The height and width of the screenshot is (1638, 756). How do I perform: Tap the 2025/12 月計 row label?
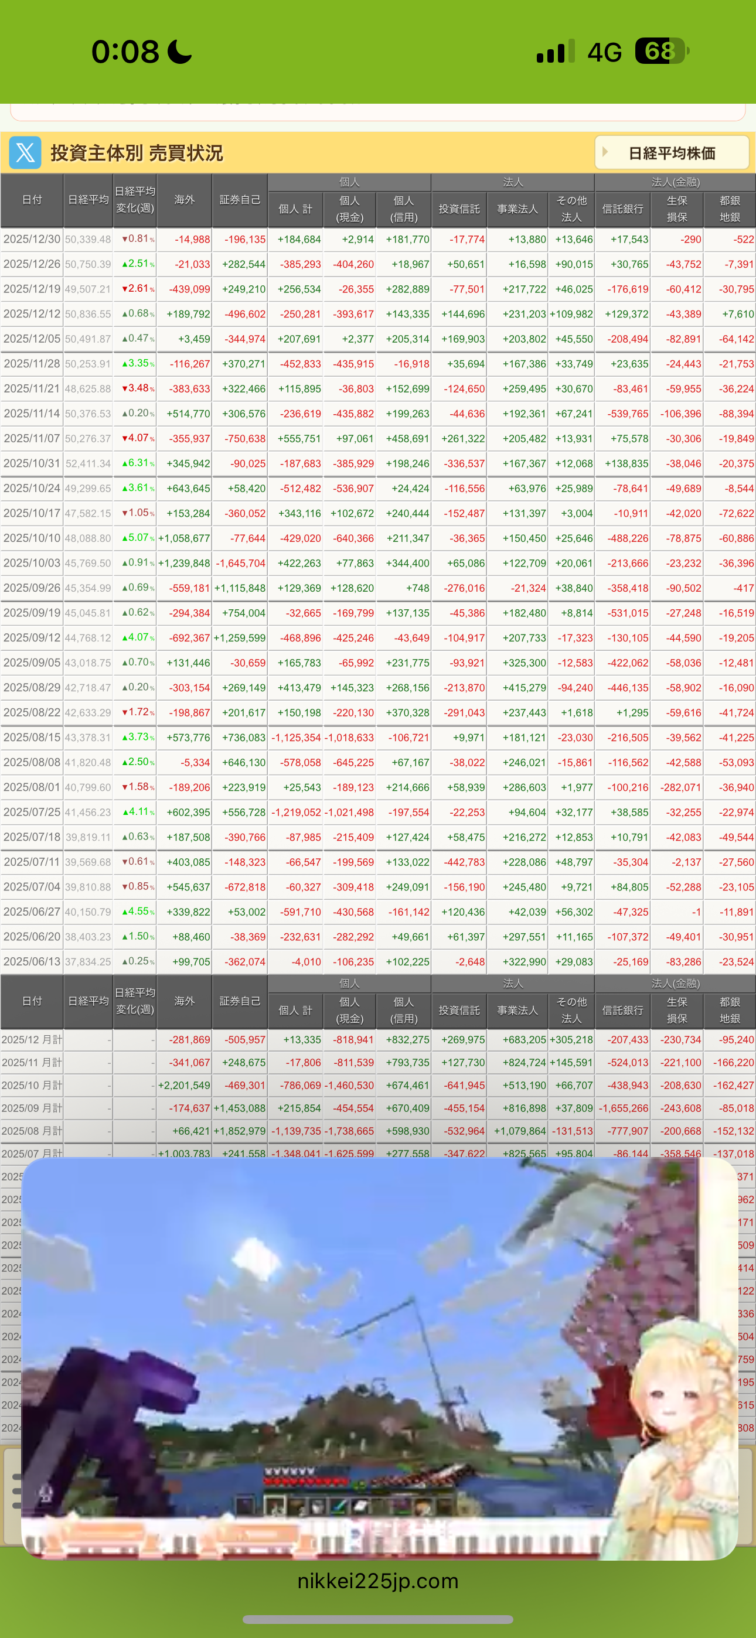(32, 1040)
